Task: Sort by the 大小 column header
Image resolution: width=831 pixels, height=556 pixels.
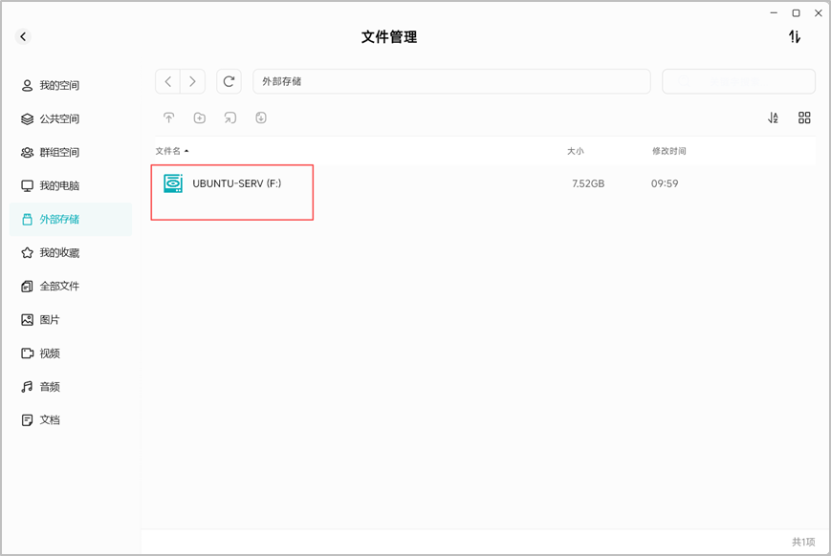Action: pos(576,152)
